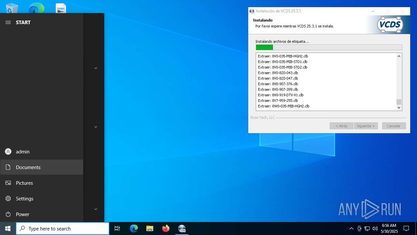Click the Instalando archivos de etiqueta status text

(x=282, y=41)
